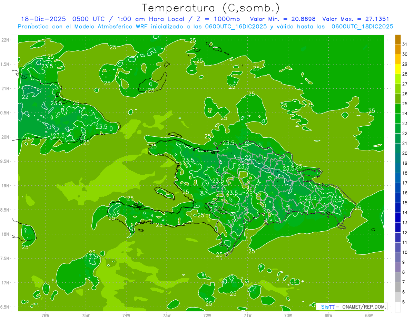
Task: Click the light gray legend swatch between 5 and 6
Action: [398, 297]
